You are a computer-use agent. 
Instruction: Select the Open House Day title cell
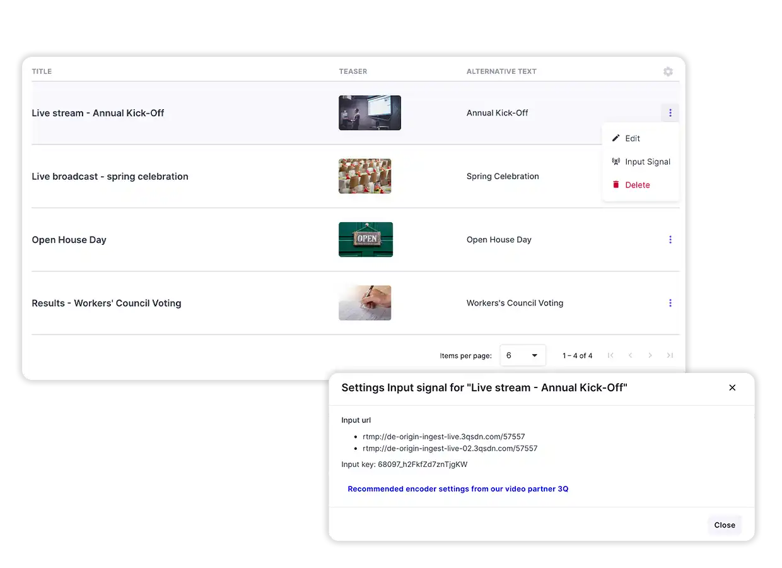coord(69,240)
